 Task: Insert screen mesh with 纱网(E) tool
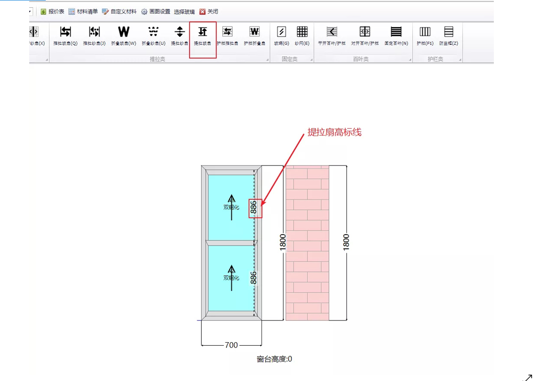[302, 36]
